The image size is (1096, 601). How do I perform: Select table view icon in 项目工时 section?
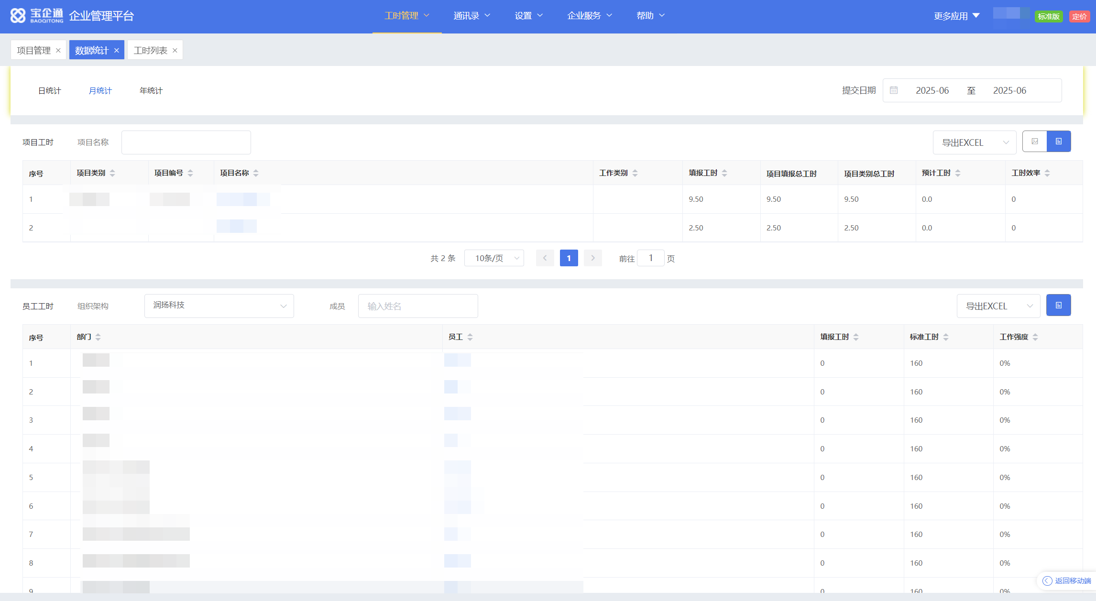(1058, 142)
